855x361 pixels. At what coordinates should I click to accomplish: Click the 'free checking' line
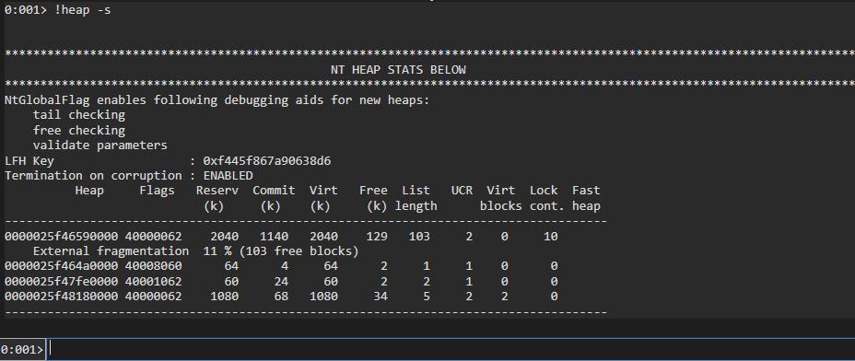[79, 131]
